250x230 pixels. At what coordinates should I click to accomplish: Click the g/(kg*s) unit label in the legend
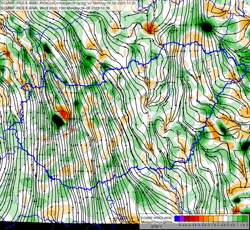pyautogui.click(x=157, y=226)
